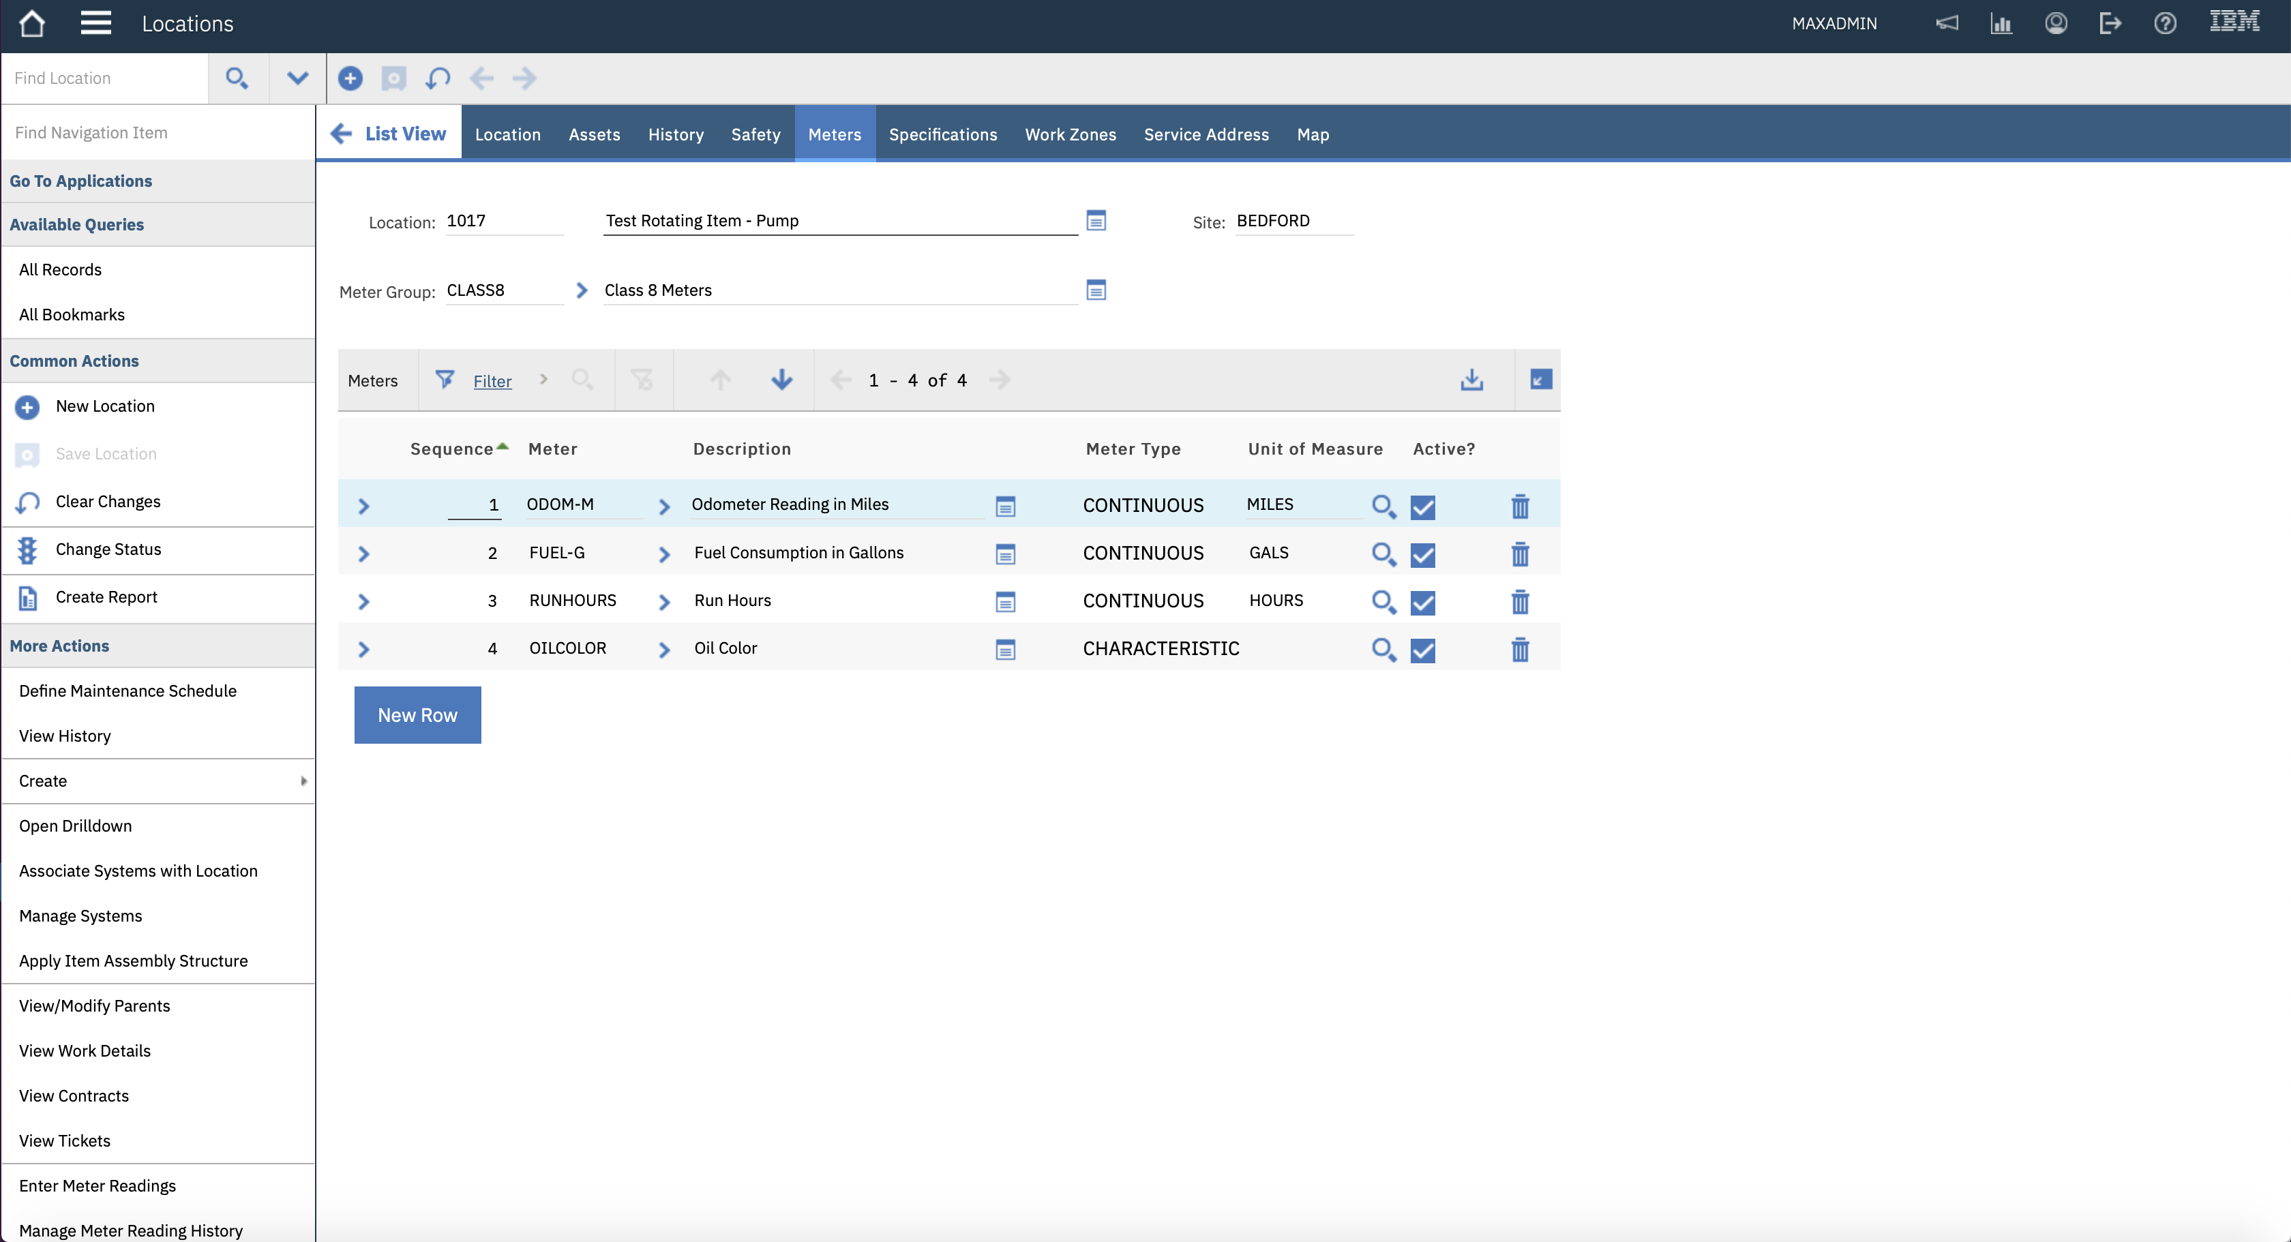Viewport: 2291px width, 1242px height.
Task: Open the Help icon in header
Action: point(2165,24)
